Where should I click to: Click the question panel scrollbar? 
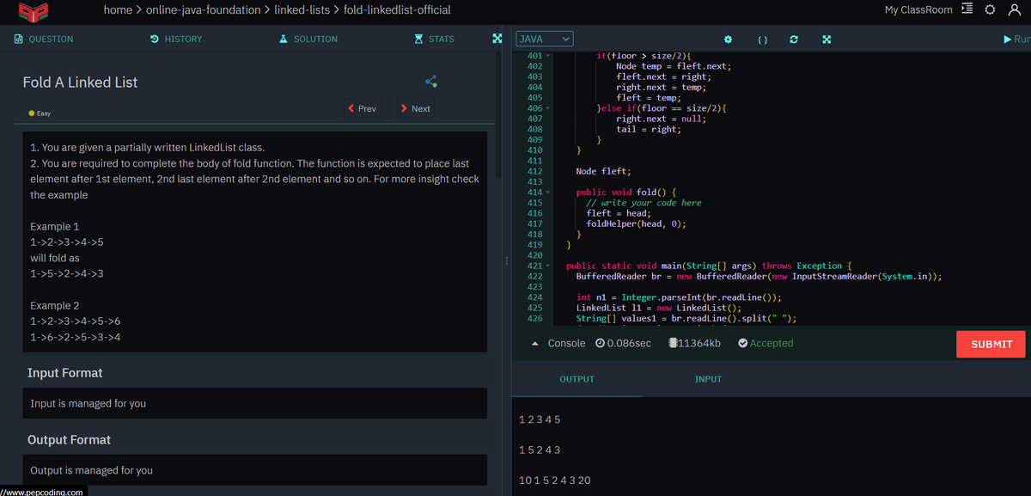pos(498,116)
